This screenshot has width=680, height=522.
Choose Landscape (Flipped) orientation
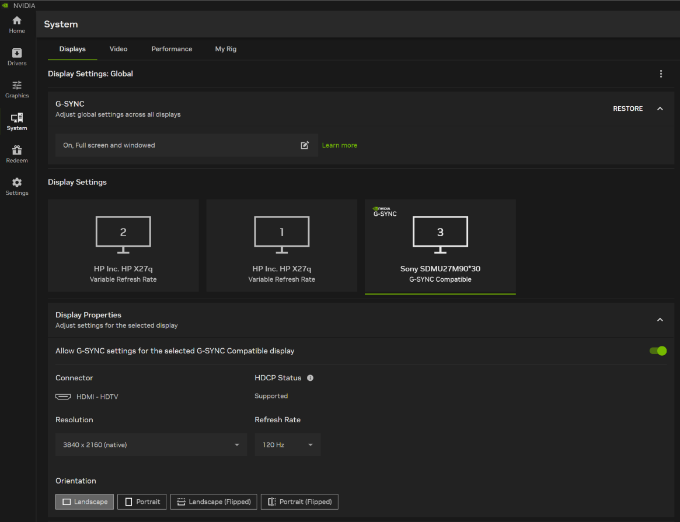214,502
